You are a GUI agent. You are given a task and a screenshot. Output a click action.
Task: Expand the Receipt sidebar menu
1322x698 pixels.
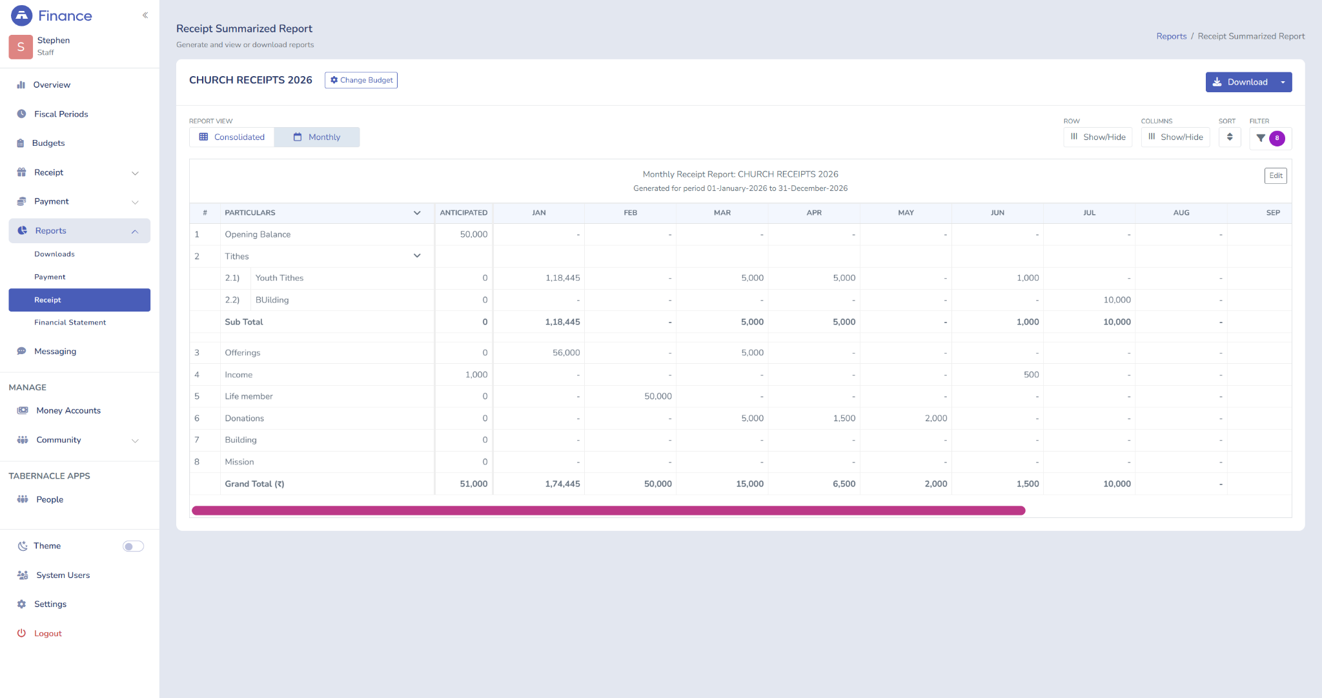coord(79,172)
